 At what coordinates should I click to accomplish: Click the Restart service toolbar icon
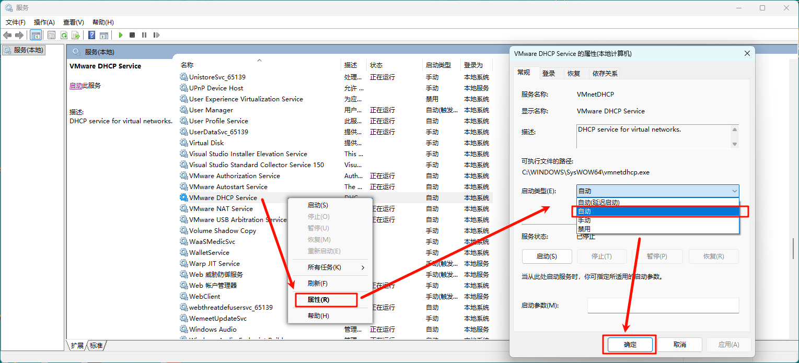pos(156,35)
